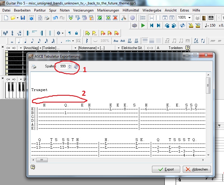This screenshot has width=224, height=185.
Task: Click the refresh icon beside Spalten
Action: pos(76,66)
